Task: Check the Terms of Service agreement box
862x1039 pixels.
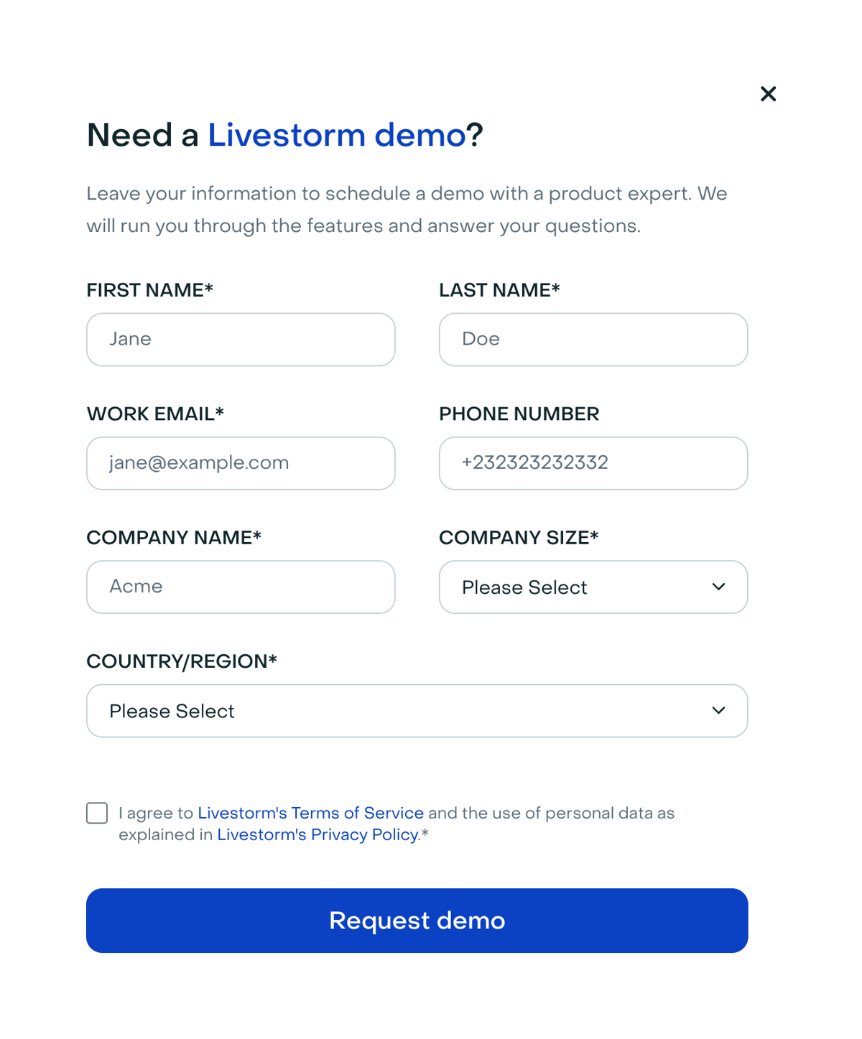Action: click(96, 813)
